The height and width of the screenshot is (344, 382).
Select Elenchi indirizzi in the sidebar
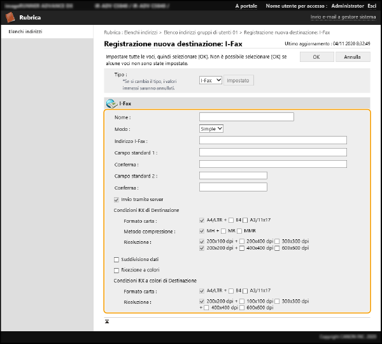click(x=25, y=31)
